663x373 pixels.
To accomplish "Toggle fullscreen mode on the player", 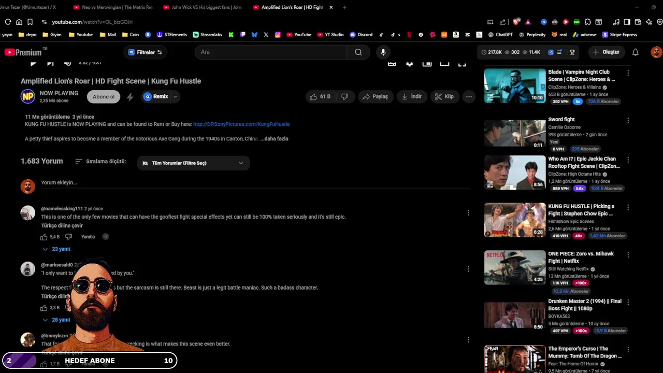I will click(462, 63).
